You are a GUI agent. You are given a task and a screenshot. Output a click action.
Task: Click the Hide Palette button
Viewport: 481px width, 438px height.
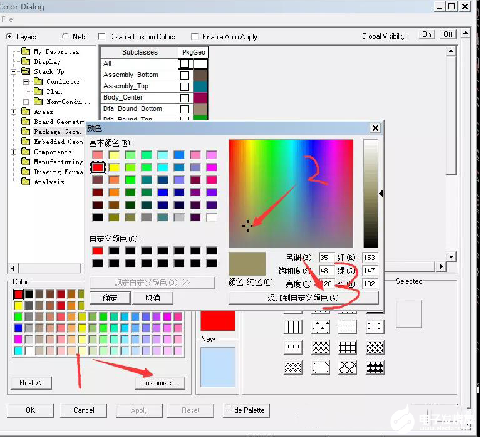click(246, 410)
